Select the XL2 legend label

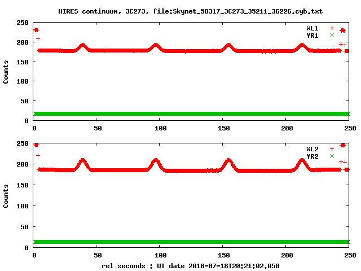[x=312, y=149]
